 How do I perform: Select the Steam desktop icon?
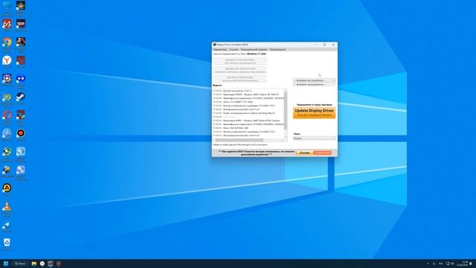tap(21, 97)
